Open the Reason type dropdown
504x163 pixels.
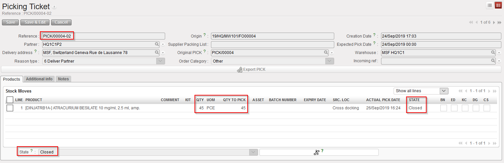tap(160, 61)
